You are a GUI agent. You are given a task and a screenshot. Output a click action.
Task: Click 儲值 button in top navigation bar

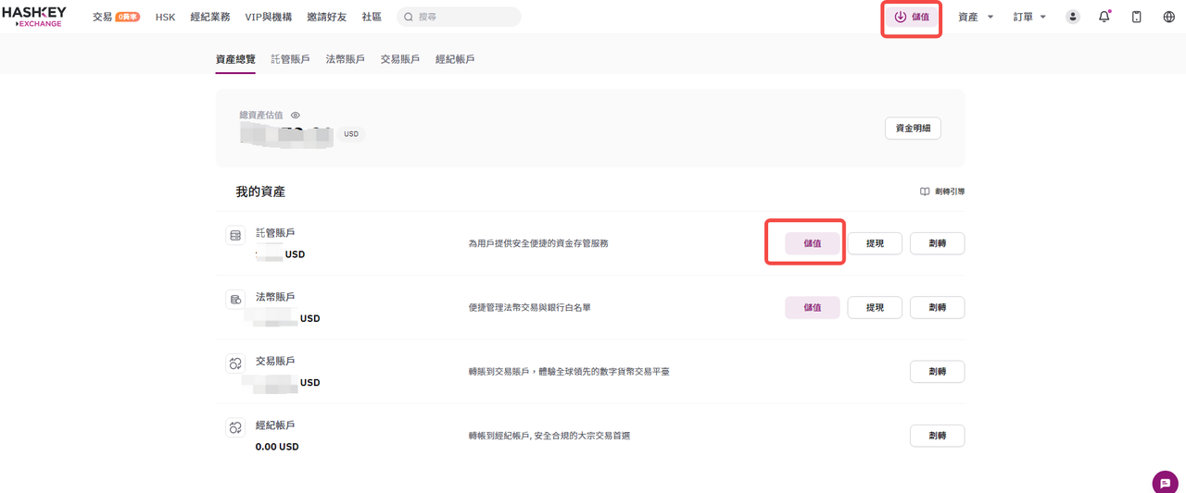click(x=912, y=17)
